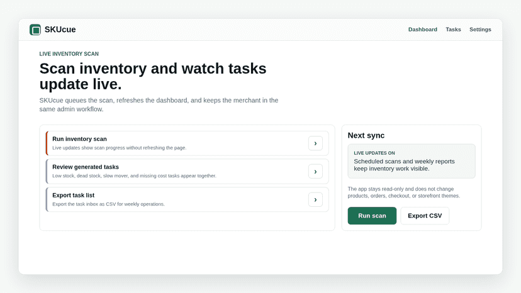Click 'Scheduled scans and weekly reports' text
Image resolution: width=521 pixels, height=293 pixels.
404,165
